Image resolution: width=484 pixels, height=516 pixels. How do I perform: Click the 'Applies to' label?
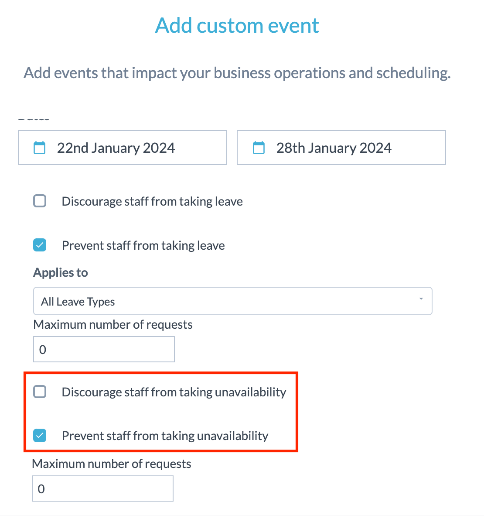[60, 272]
